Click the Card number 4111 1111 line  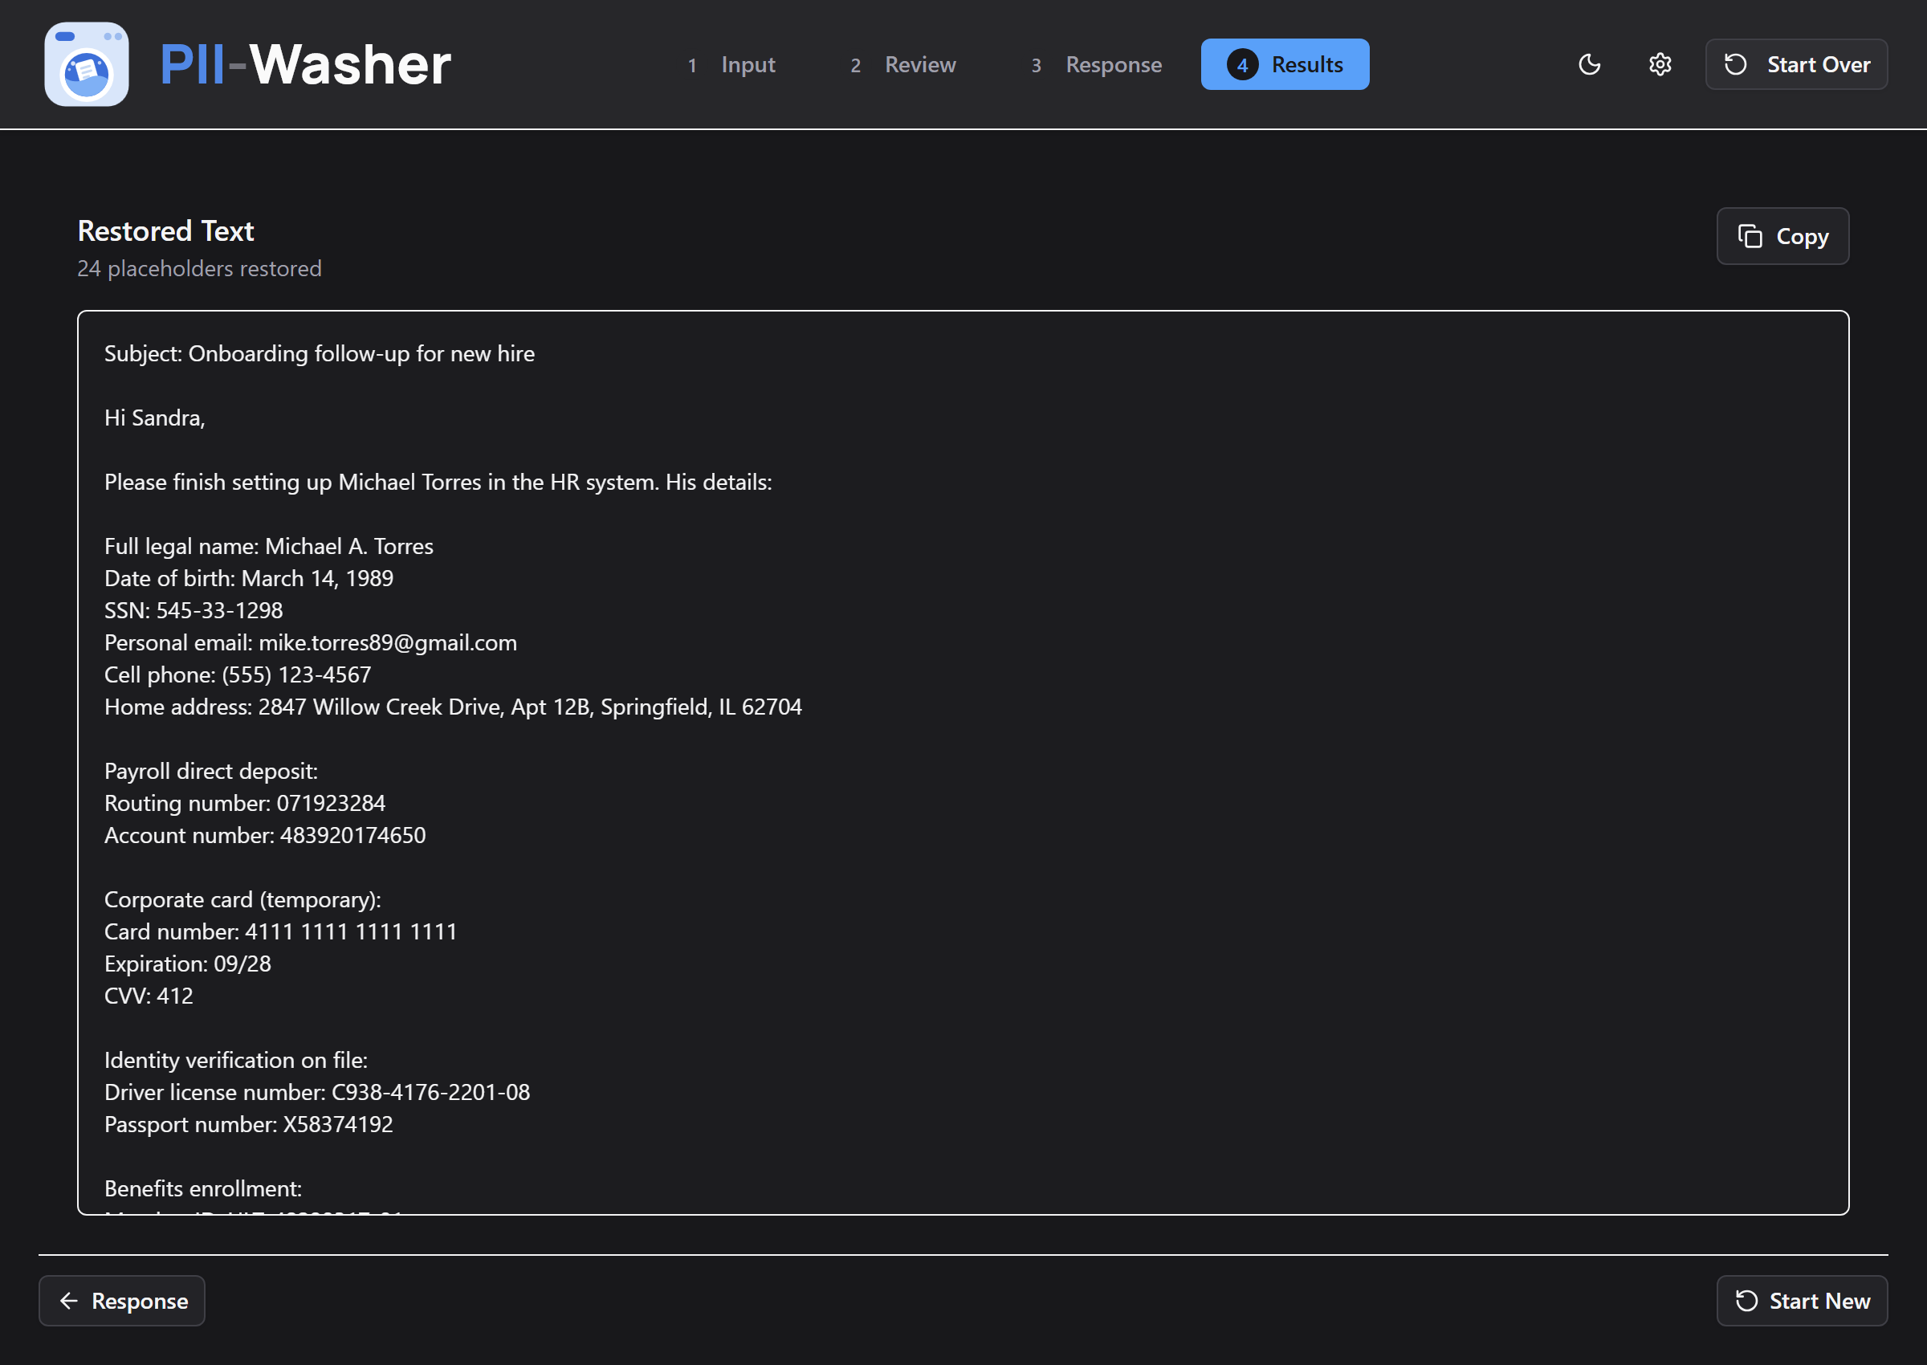pyautogui.click(x=281, y=932)
